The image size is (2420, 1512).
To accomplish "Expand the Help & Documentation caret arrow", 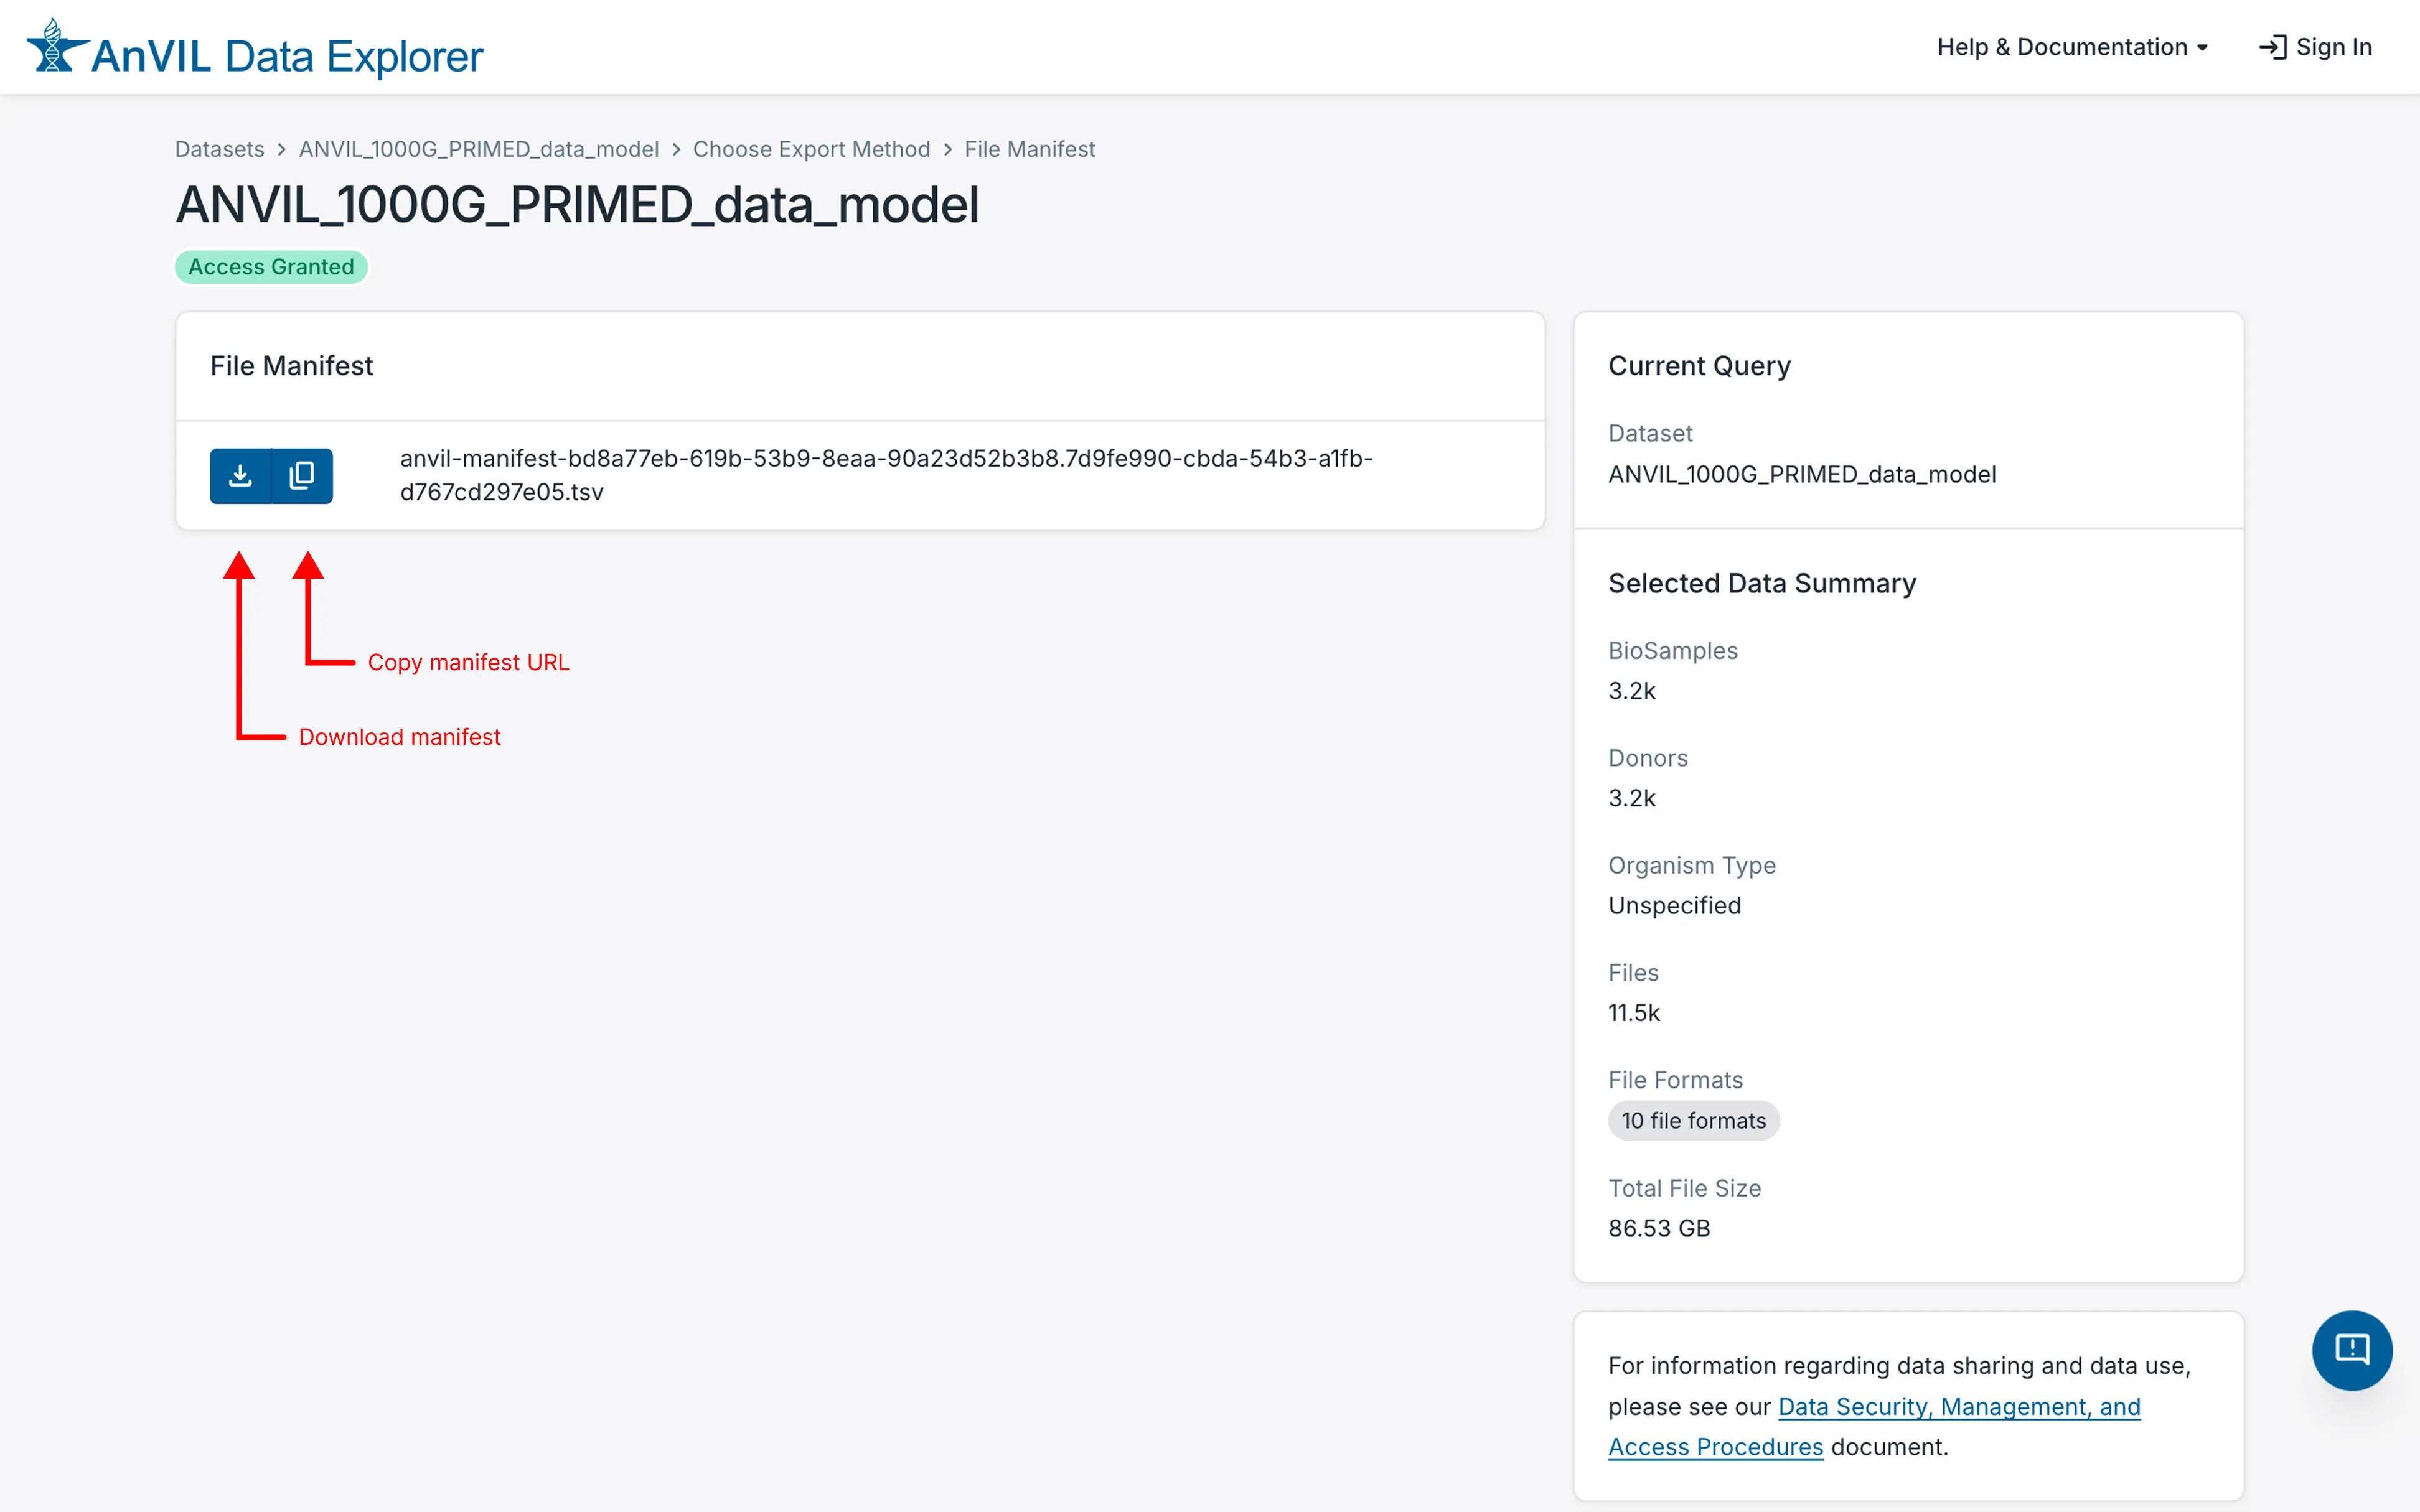I will coord(2204,47).
